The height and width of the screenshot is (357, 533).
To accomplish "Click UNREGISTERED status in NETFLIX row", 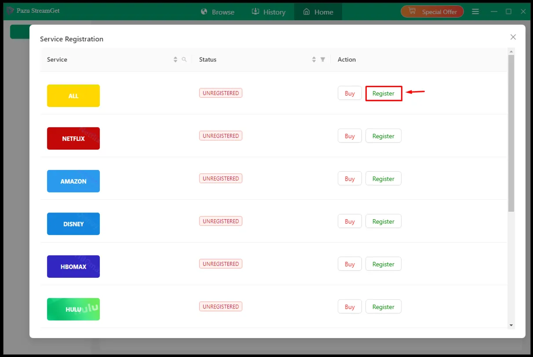I will click(221, 136).
